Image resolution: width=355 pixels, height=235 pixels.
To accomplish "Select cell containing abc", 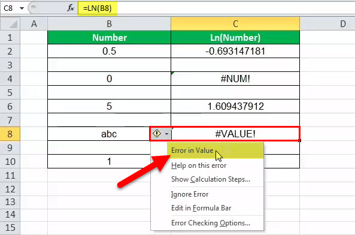I will 109,134.
